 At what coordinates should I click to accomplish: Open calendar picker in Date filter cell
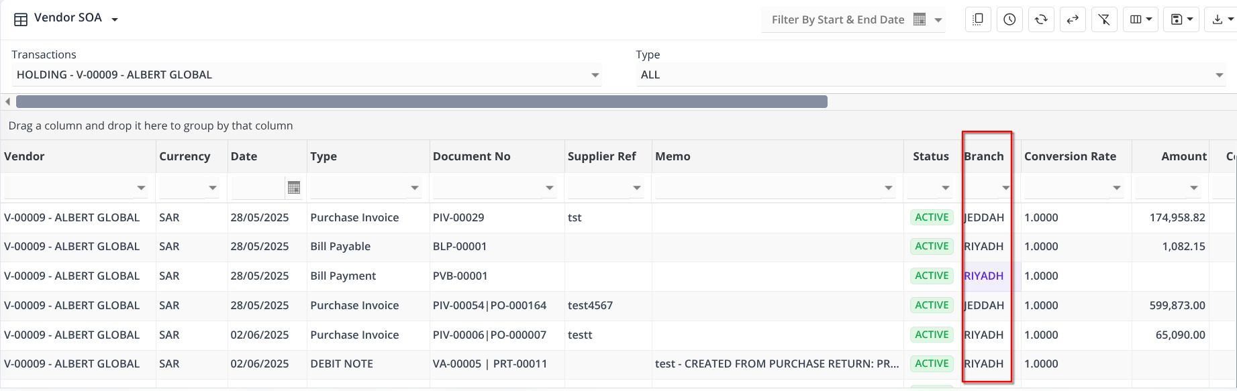pos(293,188)
